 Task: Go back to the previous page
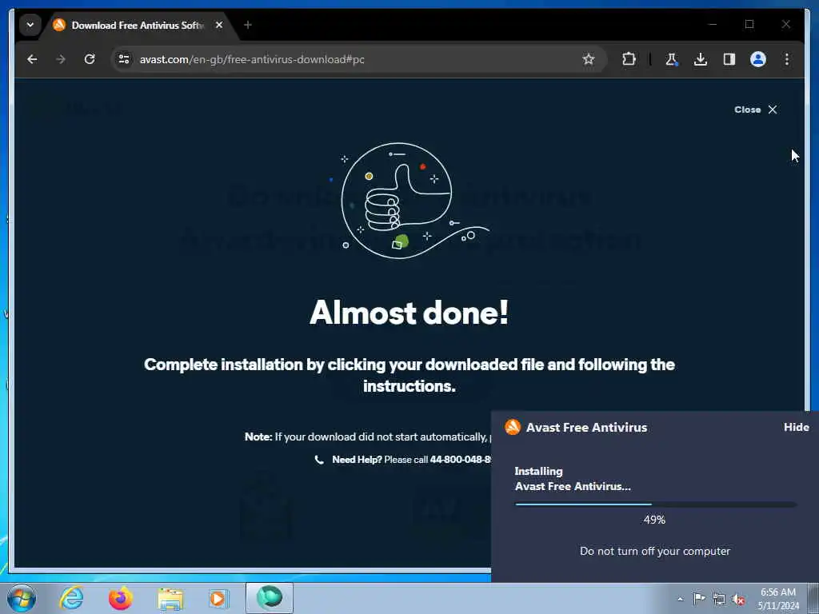[x=32, y=59]
